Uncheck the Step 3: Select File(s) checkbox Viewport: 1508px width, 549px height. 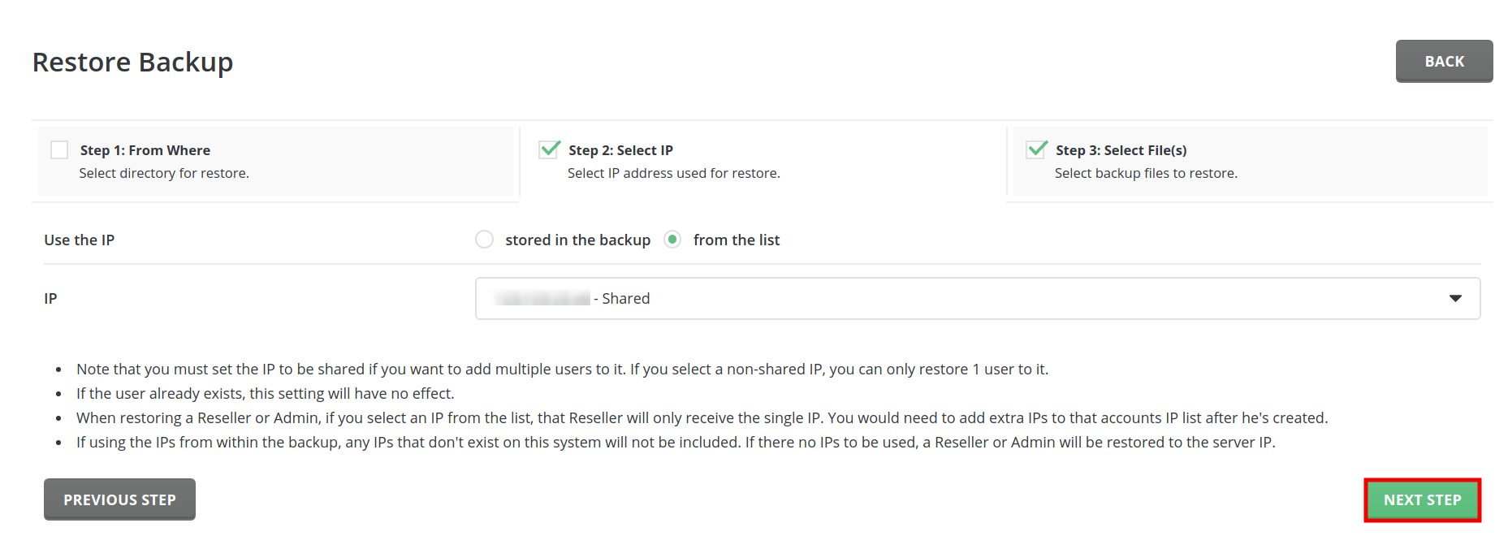[x=1036, y=149]
